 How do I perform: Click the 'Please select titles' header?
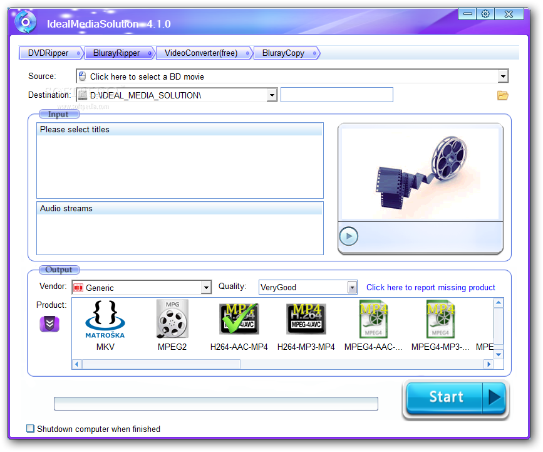point(180,129)
